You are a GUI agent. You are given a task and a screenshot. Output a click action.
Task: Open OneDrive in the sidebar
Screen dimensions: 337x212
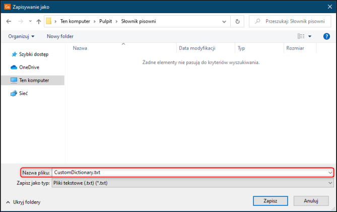tap(29, 67)
